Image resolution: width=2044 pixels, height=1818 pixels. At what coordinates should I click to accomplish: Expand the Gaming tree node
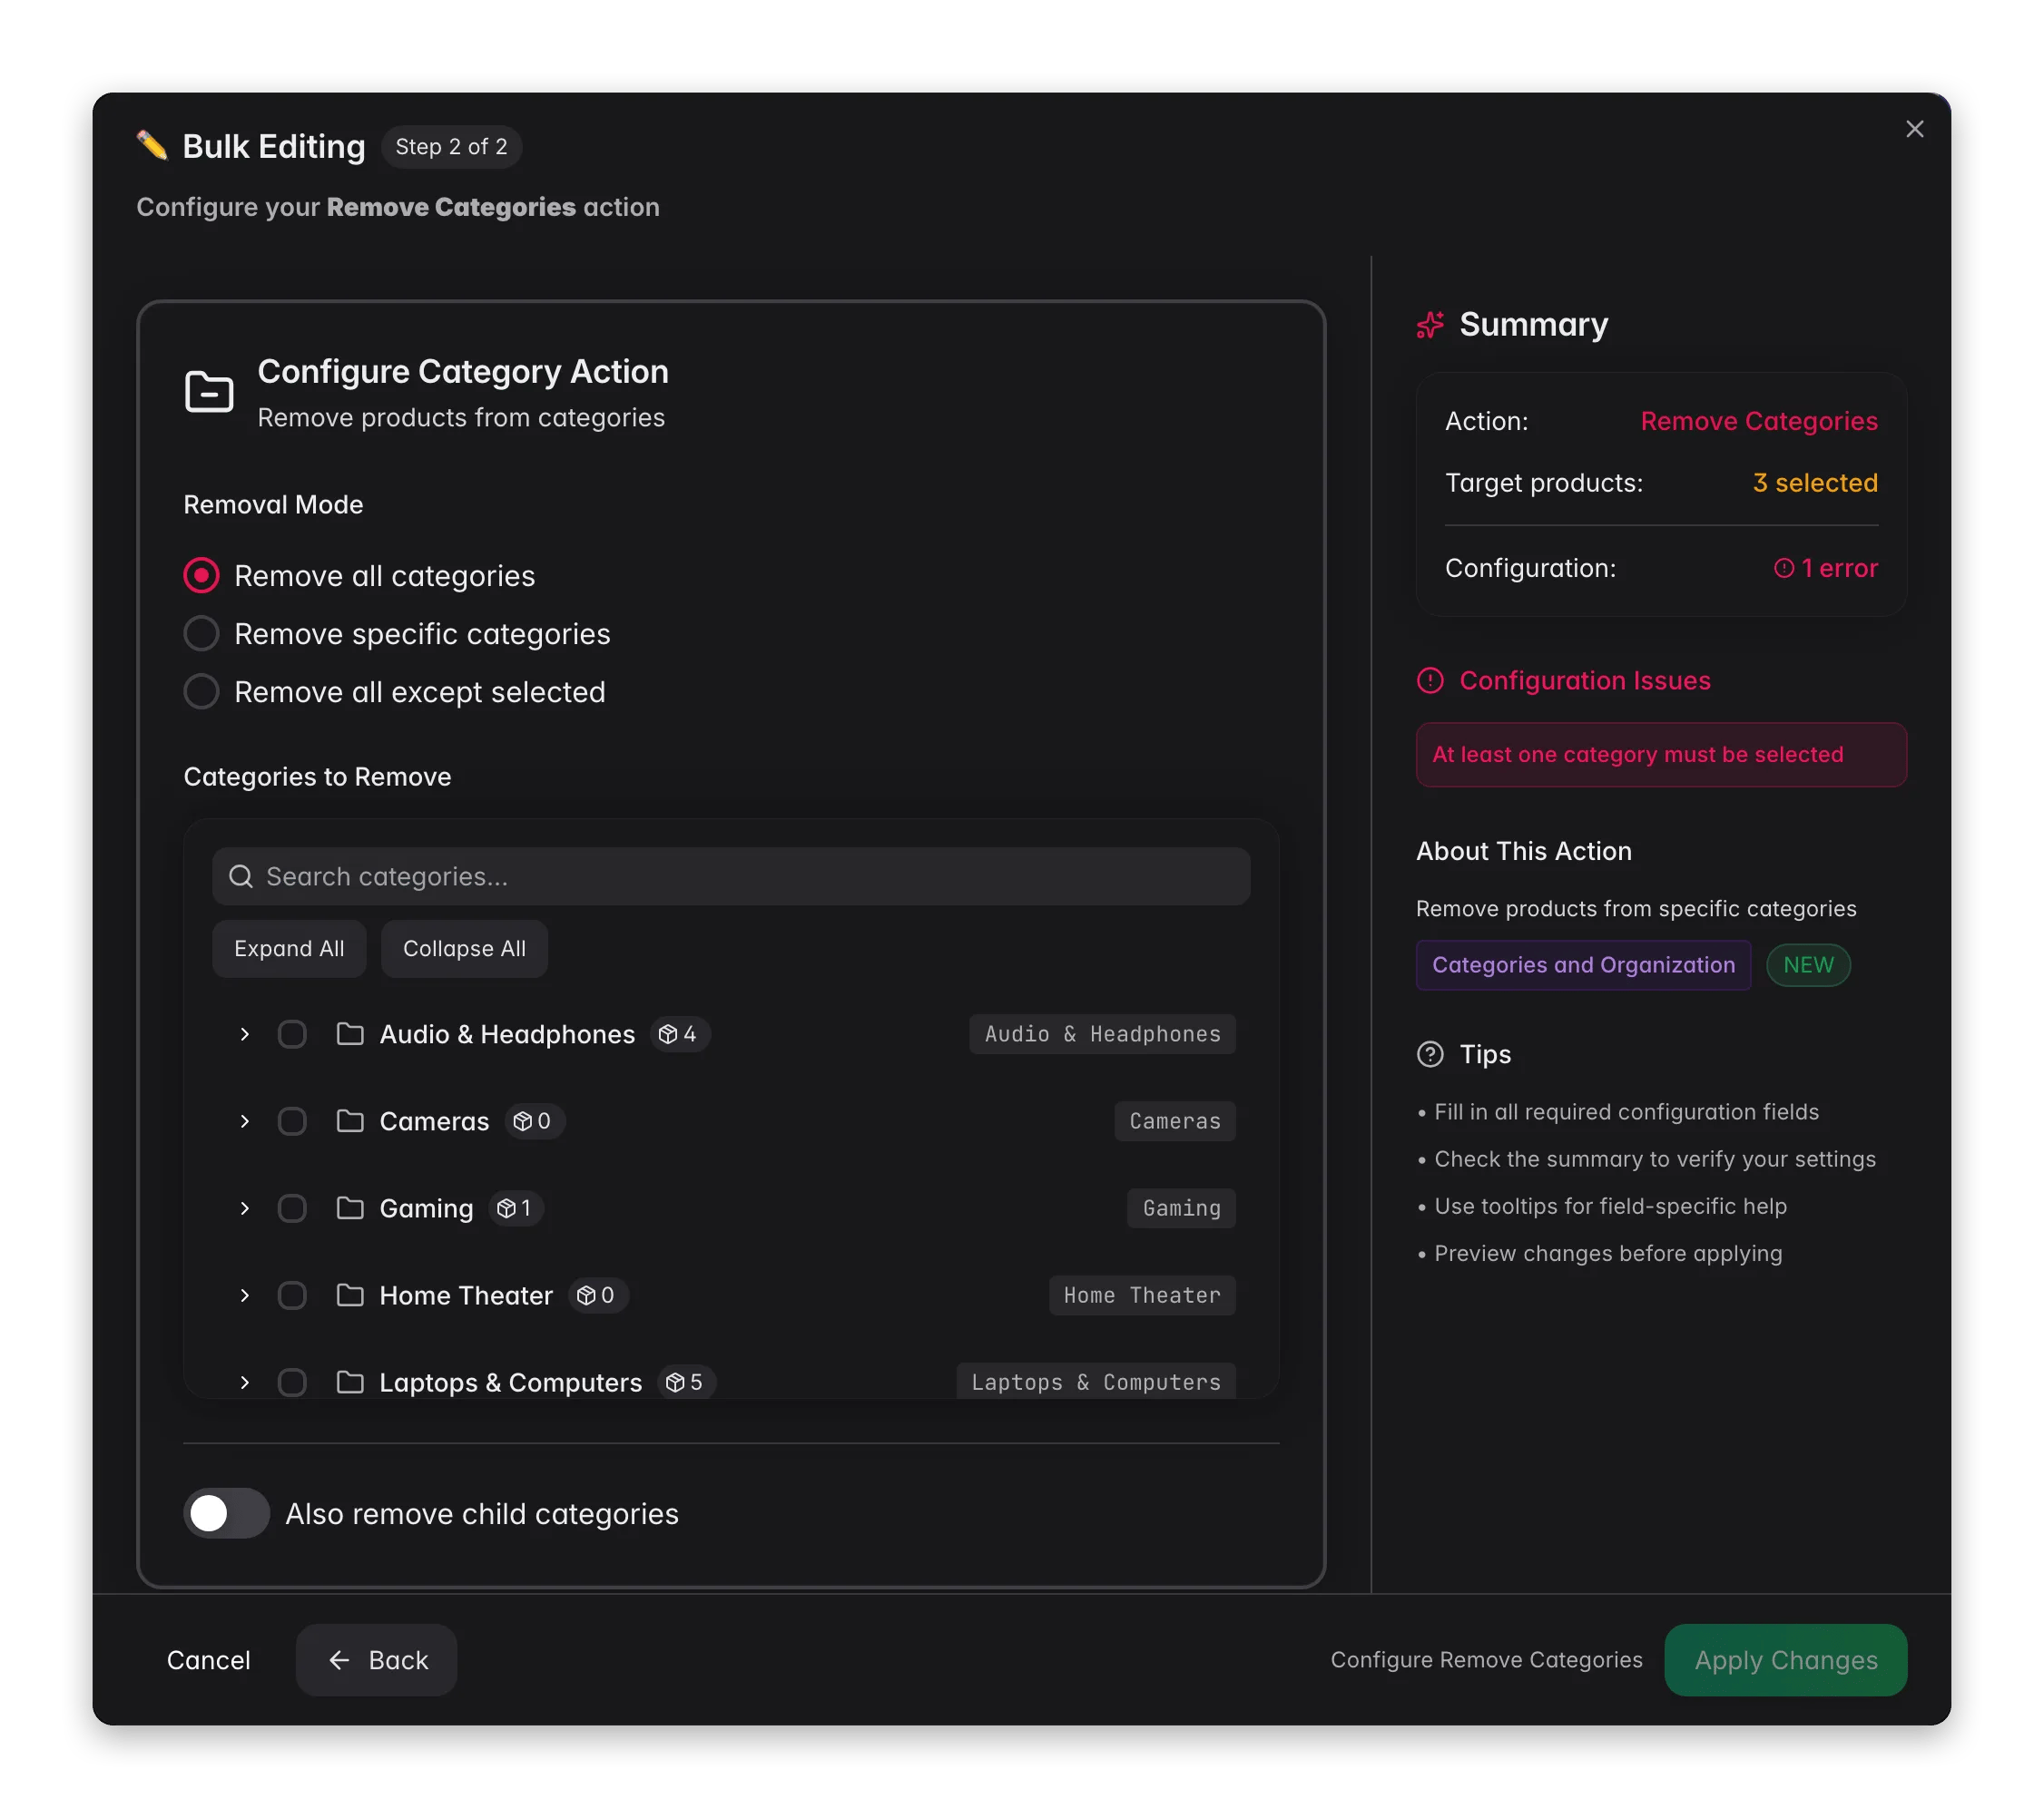coord(244,1207)
